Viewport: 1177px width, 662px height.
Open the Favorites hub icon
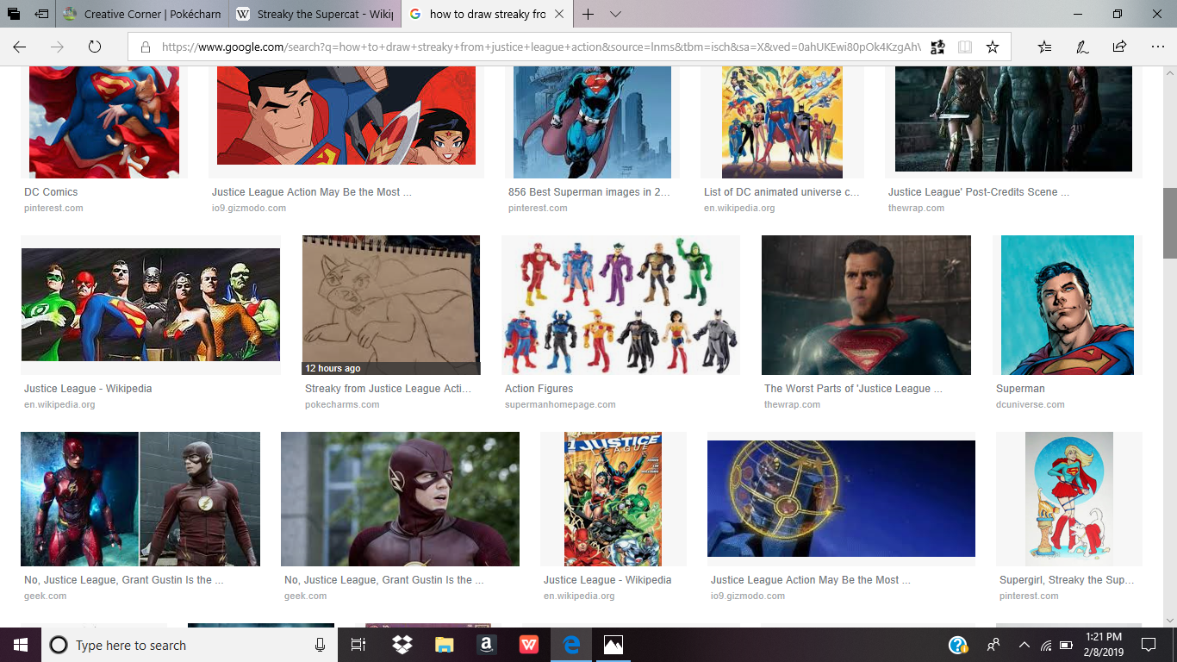pos(1045,47)
